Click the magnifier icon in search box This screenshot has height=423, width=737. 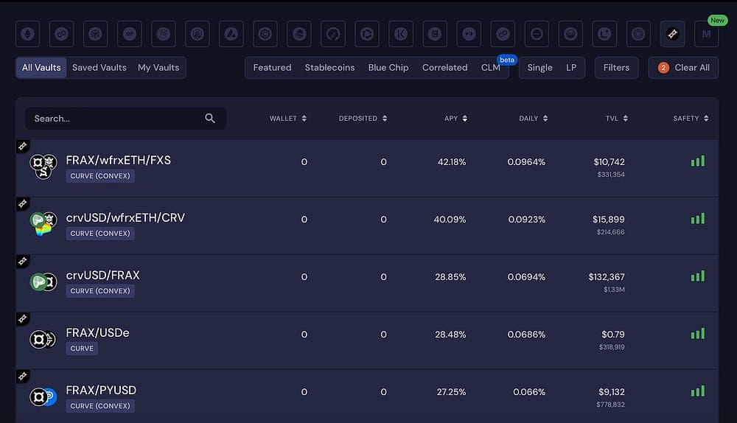click(x=210, y=119)
